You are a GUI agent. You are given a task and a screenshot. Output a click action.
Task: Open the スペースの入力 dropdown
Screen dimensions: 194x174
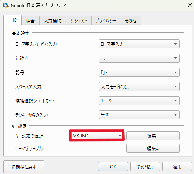[x=139, y=86]
